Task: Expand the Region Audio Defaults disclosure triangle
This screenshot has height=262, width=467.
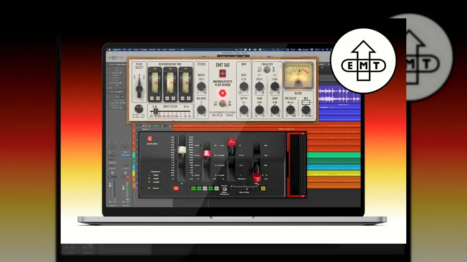Action: pos(108,64)
